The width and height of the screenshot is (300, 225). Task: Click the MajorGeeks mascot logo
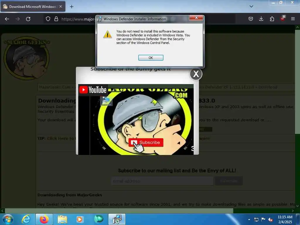[26, 58]
